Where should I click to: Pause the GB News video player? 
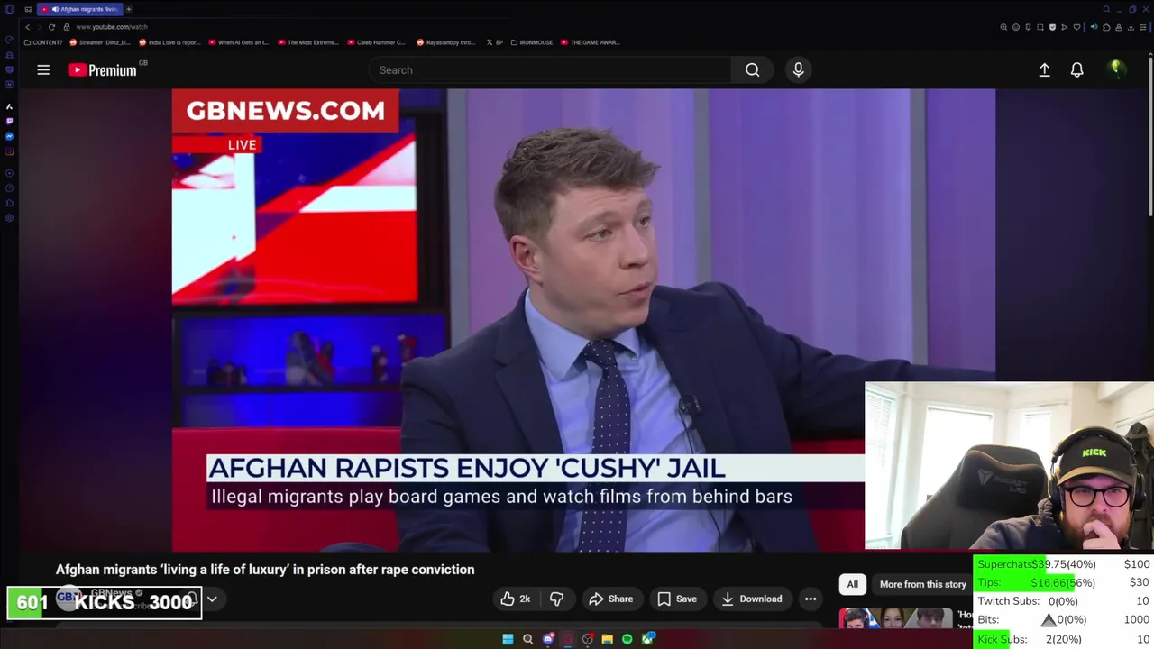tap(583, 320)
